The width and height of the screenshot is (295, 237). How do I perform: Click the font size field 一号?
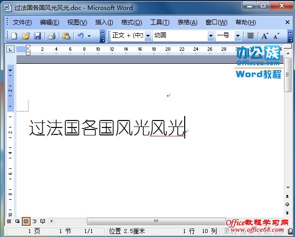(x=225, y=35)
